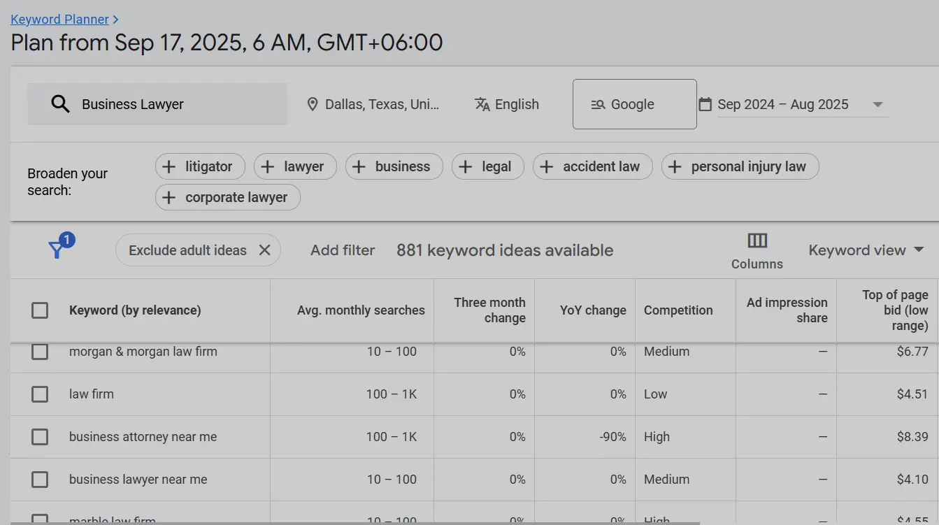Click the location pin icon near Dallas, Texas
The width and height of the screenshot is (939, 525).
pos(313,103)
